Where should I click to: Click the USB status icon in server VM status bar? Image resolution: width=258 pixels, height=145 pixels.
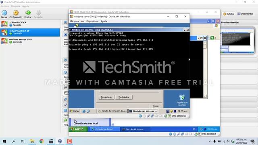click(x=148, y=116)
